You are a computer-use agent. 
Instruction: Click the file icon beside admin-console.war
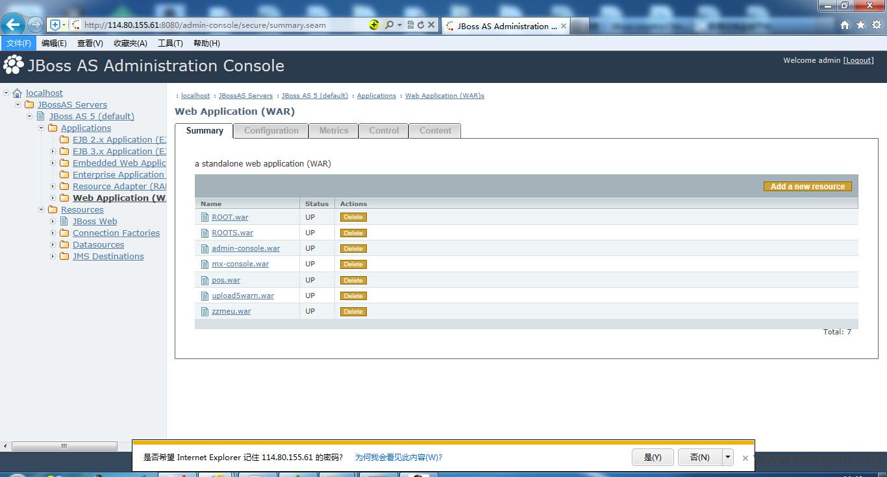pos(205,248)
